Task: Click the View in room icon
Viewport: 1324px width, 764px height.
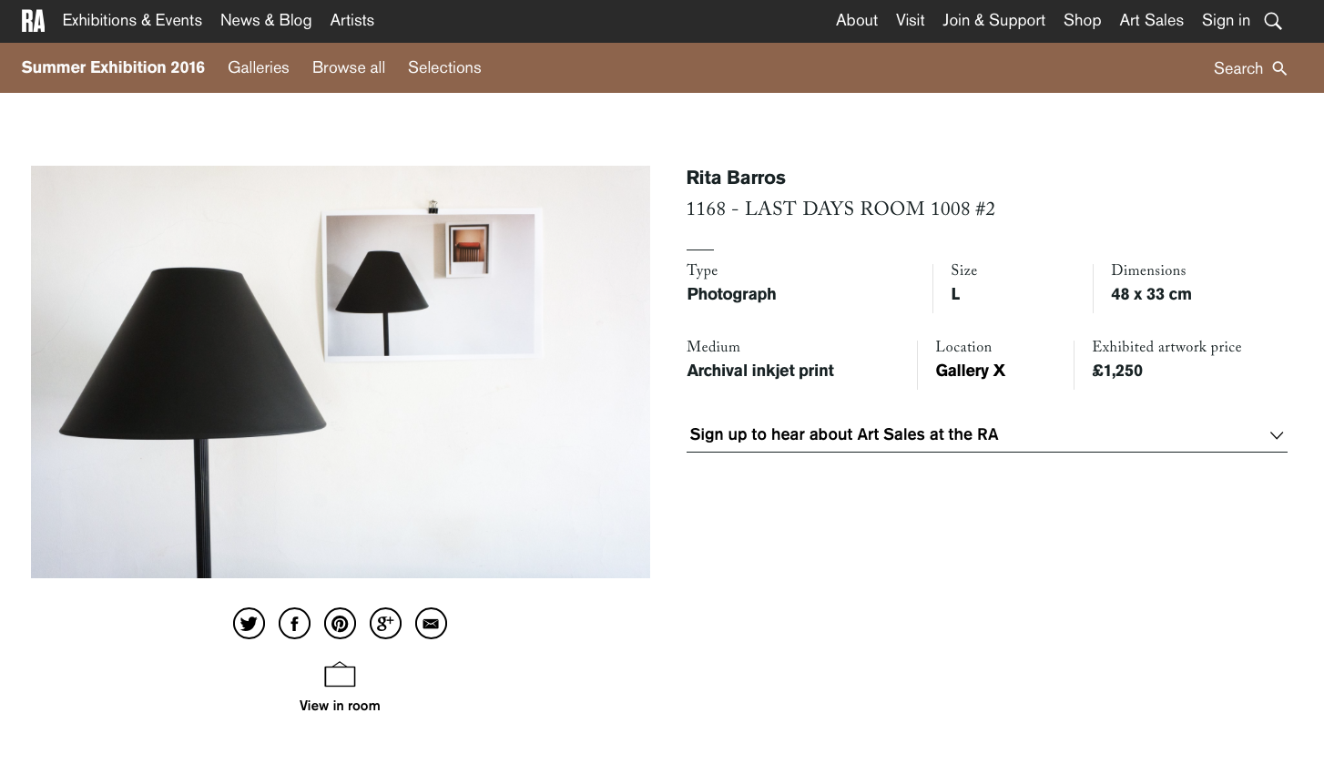Action: (340, 675)
